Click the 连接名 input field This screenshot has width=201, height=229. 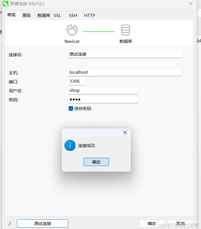(x=125, y=54)
